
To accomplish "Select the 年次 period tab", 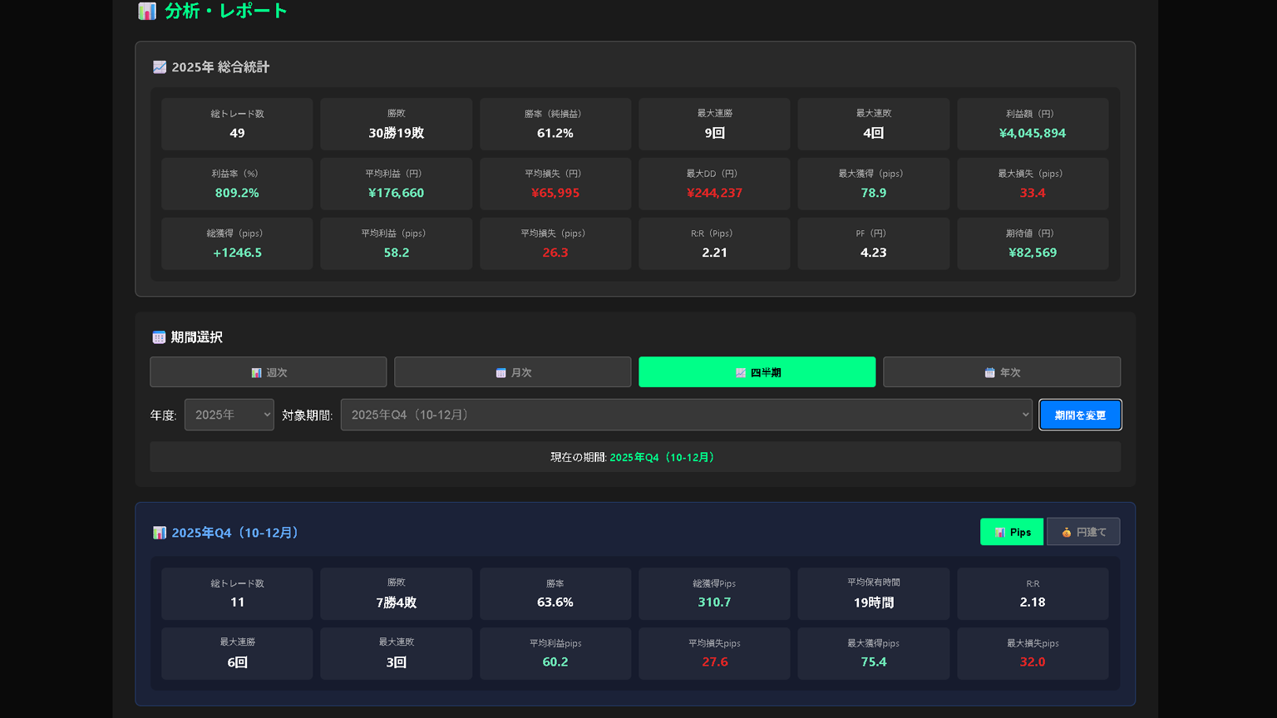I will coord(1001,372).
